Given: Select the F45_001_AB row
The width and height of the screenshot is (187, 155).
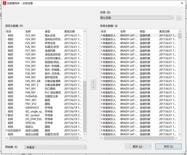Looking at the screenshot, I should pyautogui.click(x=44, y=81).
